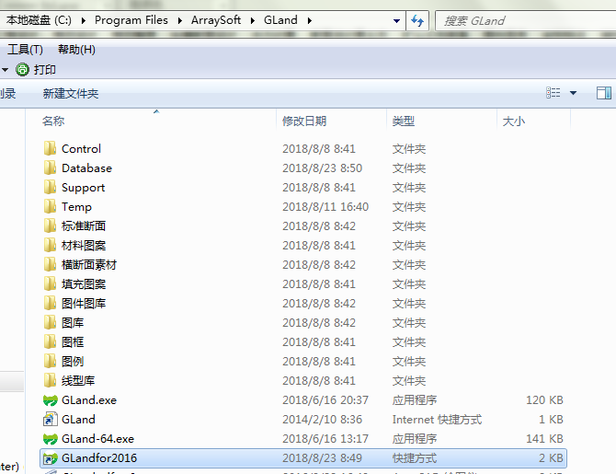Select the file name GLand-64.exe
Image resolution: width=616 pixels, height=474 pixels.
coord(97,439)
